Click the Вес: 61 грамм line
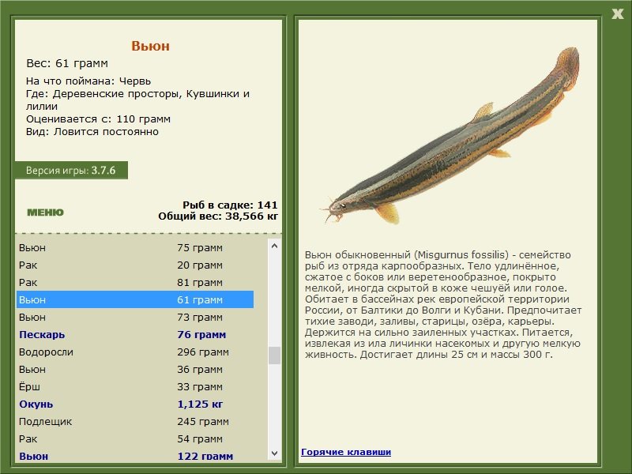This screenshot has height=474, width=632. [x=67, y=63]
